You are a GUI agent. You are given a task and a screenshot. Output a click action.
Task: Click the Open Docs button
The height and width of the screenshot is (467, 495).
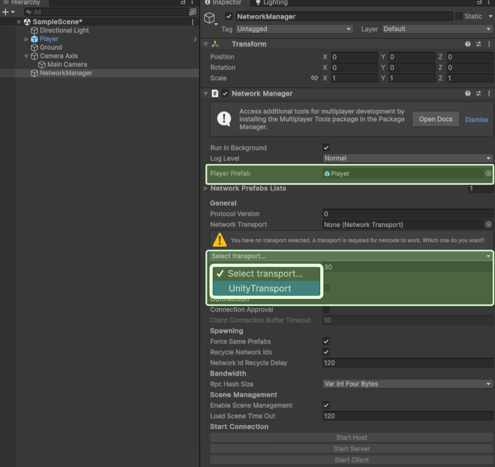[436, 119]
